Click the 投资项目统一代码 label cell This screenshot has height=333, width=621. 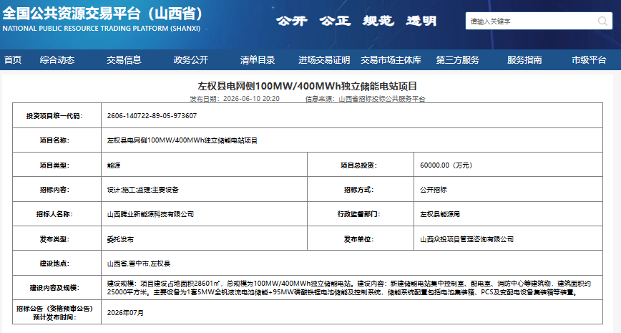[x=57, y=116]
